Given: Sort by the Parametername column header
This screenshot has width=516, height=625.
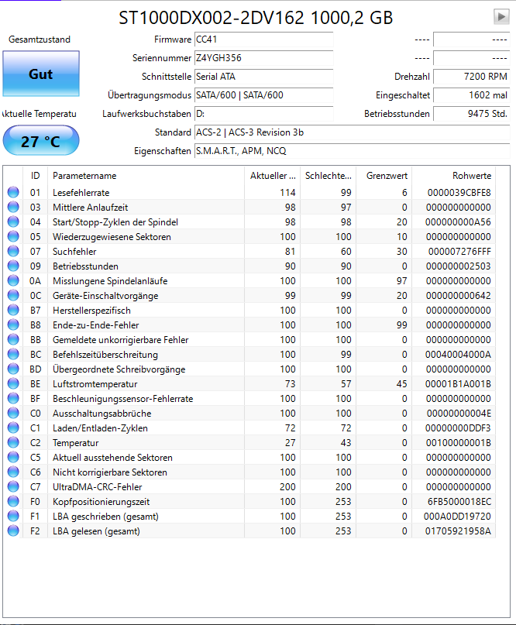Looking at the screenshot, I should tap(146, 176).
